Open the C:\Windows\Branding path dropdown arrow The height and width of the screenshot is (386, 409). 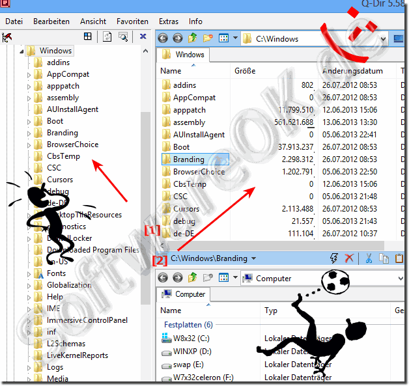253,259
